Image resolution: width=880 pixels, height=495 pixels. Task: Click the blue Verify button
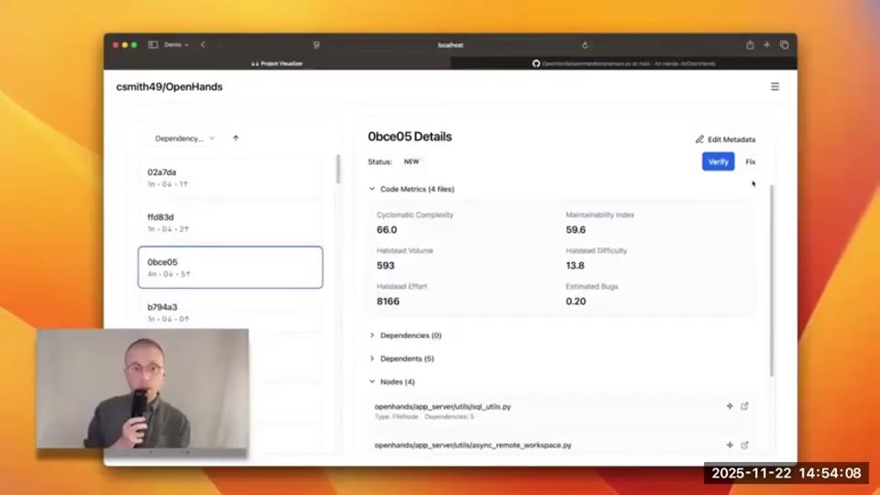point(718,161)
